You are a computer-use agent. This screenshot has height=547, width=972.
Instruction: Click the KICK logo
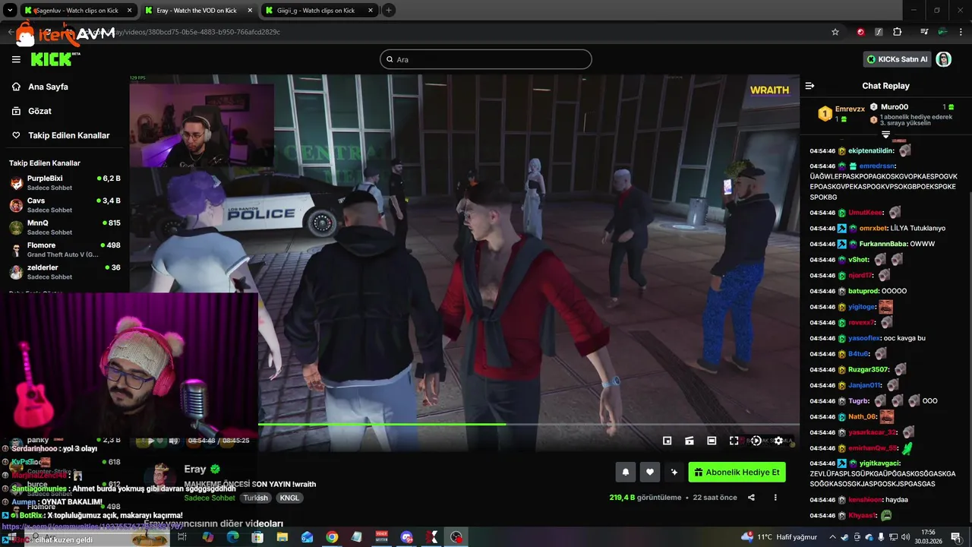[x=55, y=59]
